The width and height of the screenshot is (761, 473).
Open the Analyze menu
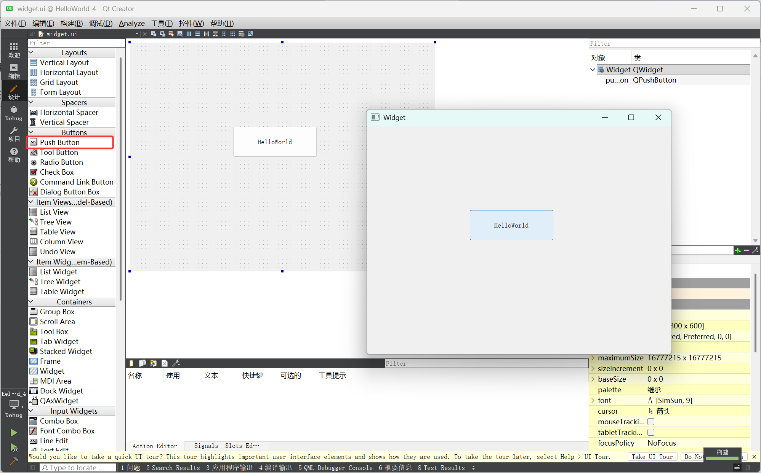(131, 23)
